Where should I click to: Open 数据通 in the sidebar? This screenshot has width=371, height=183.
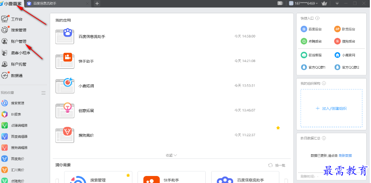click(12, 76)
